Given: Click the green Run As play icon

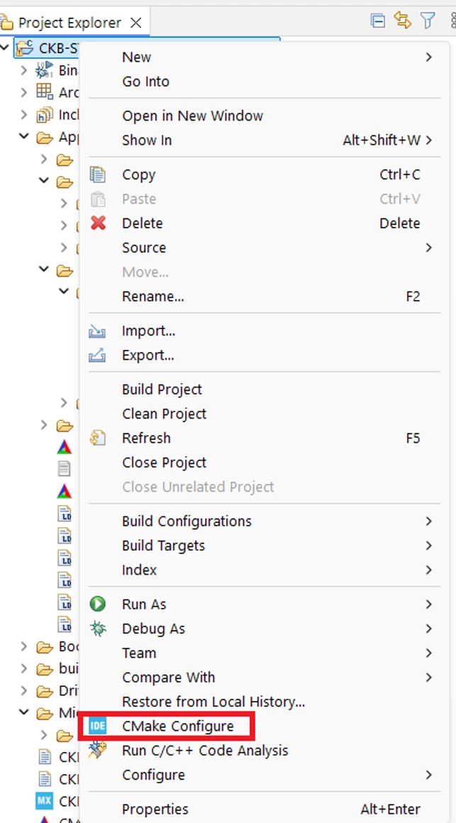Looking at the screenshot, I should pos(98,604).
